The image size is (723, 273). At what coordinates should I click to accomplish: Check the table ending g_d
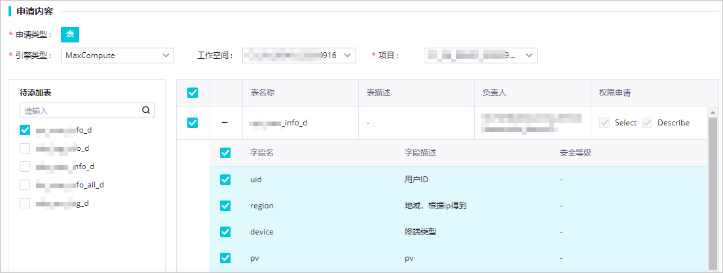pos(25,202)
